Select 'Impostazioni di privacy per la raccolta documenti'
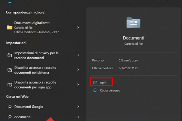 (36, 55)
